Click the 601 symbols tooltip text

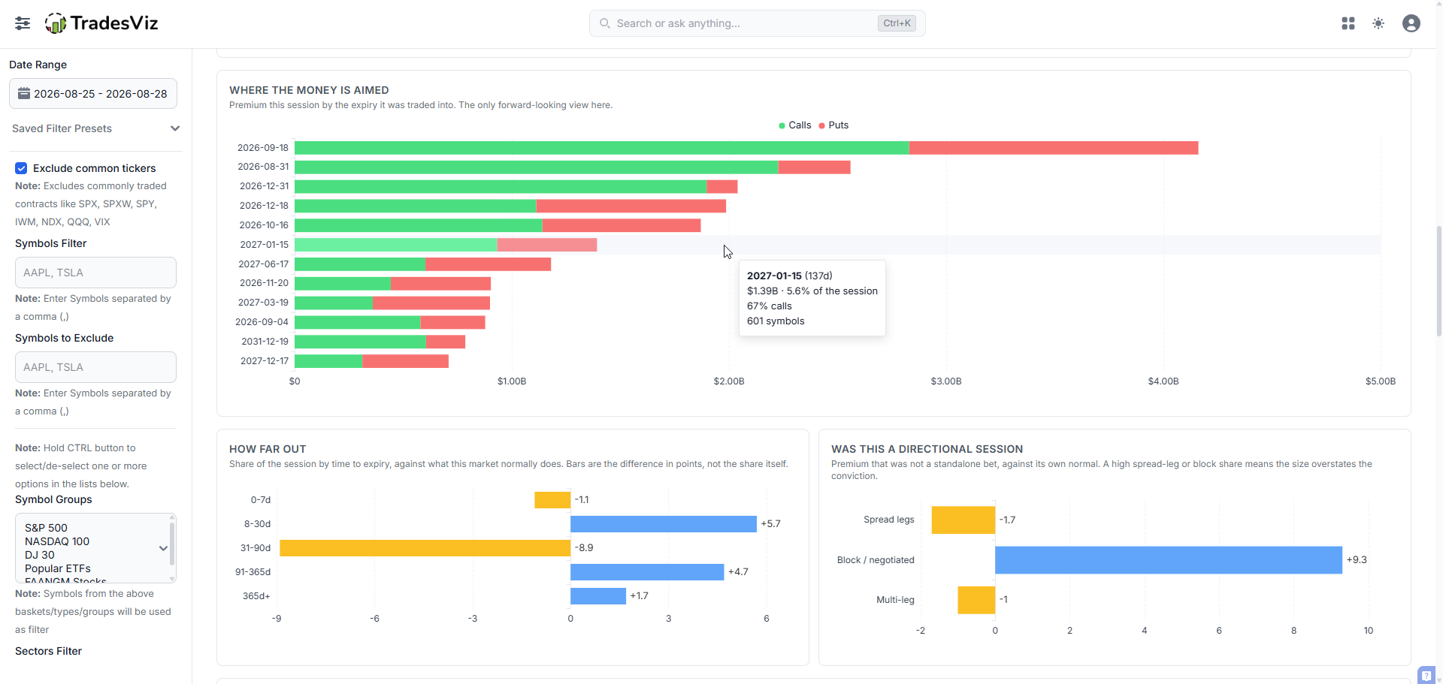click(776, 321)
